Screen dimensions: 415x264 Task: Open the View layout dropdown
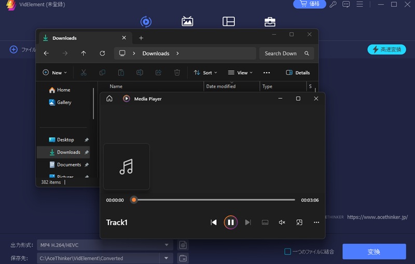click(240, 73)
